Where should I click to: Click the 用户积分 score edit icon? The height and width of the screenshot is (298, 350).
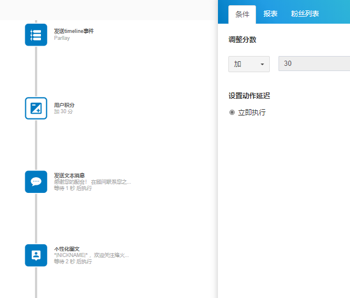[36, 108]
